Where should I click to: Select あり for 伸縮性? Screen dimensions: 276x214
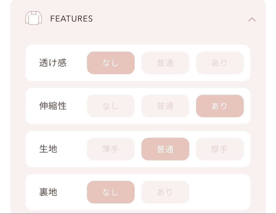pyautogui.click(x=220, y=106)
